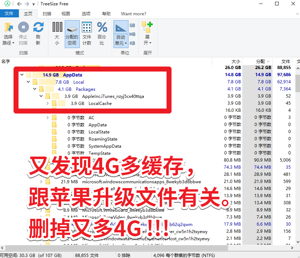This screenshot has width=300, height=258.
Task: Toggle 分配的空间 allocated space mode
Action: (x=72, y=34)
